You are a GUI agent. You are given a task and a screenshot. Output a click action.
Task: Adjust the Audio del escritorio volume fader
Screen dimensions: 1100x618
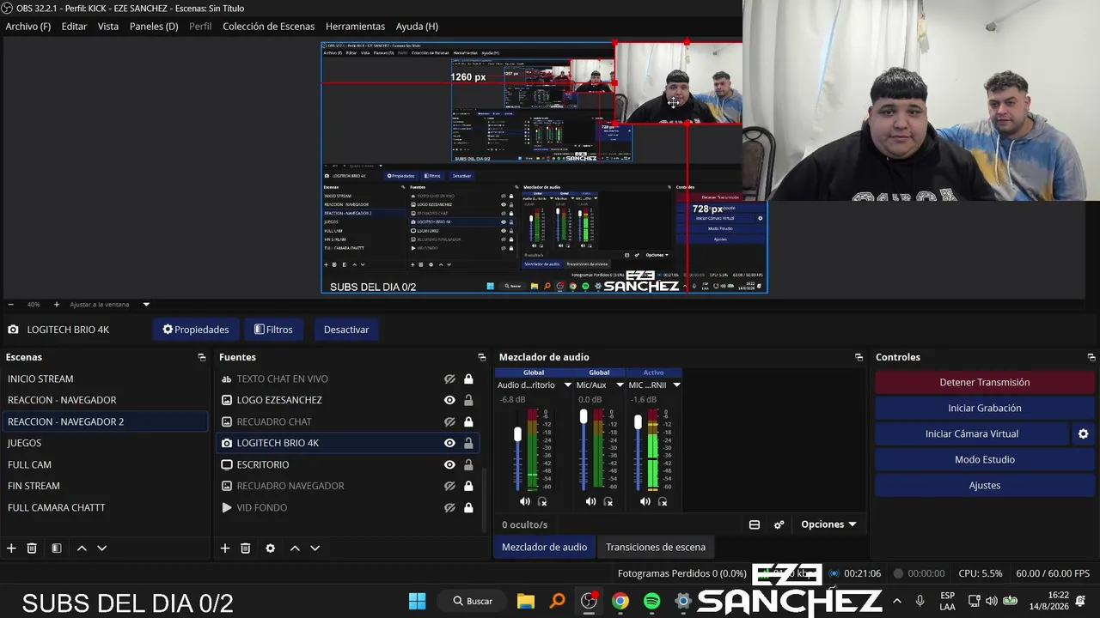pos(517,434)
